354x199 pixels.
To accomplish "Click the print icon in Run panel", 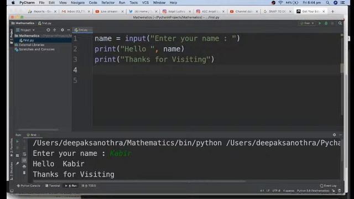I will [24, 166].
